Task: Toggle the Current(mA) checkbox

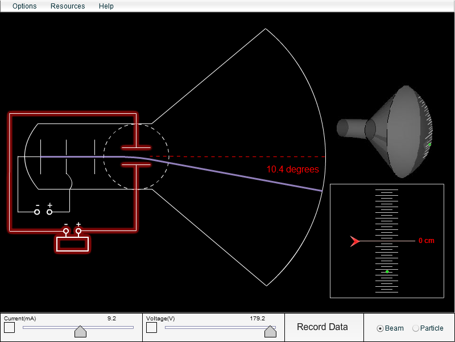Action: [9, 328]
